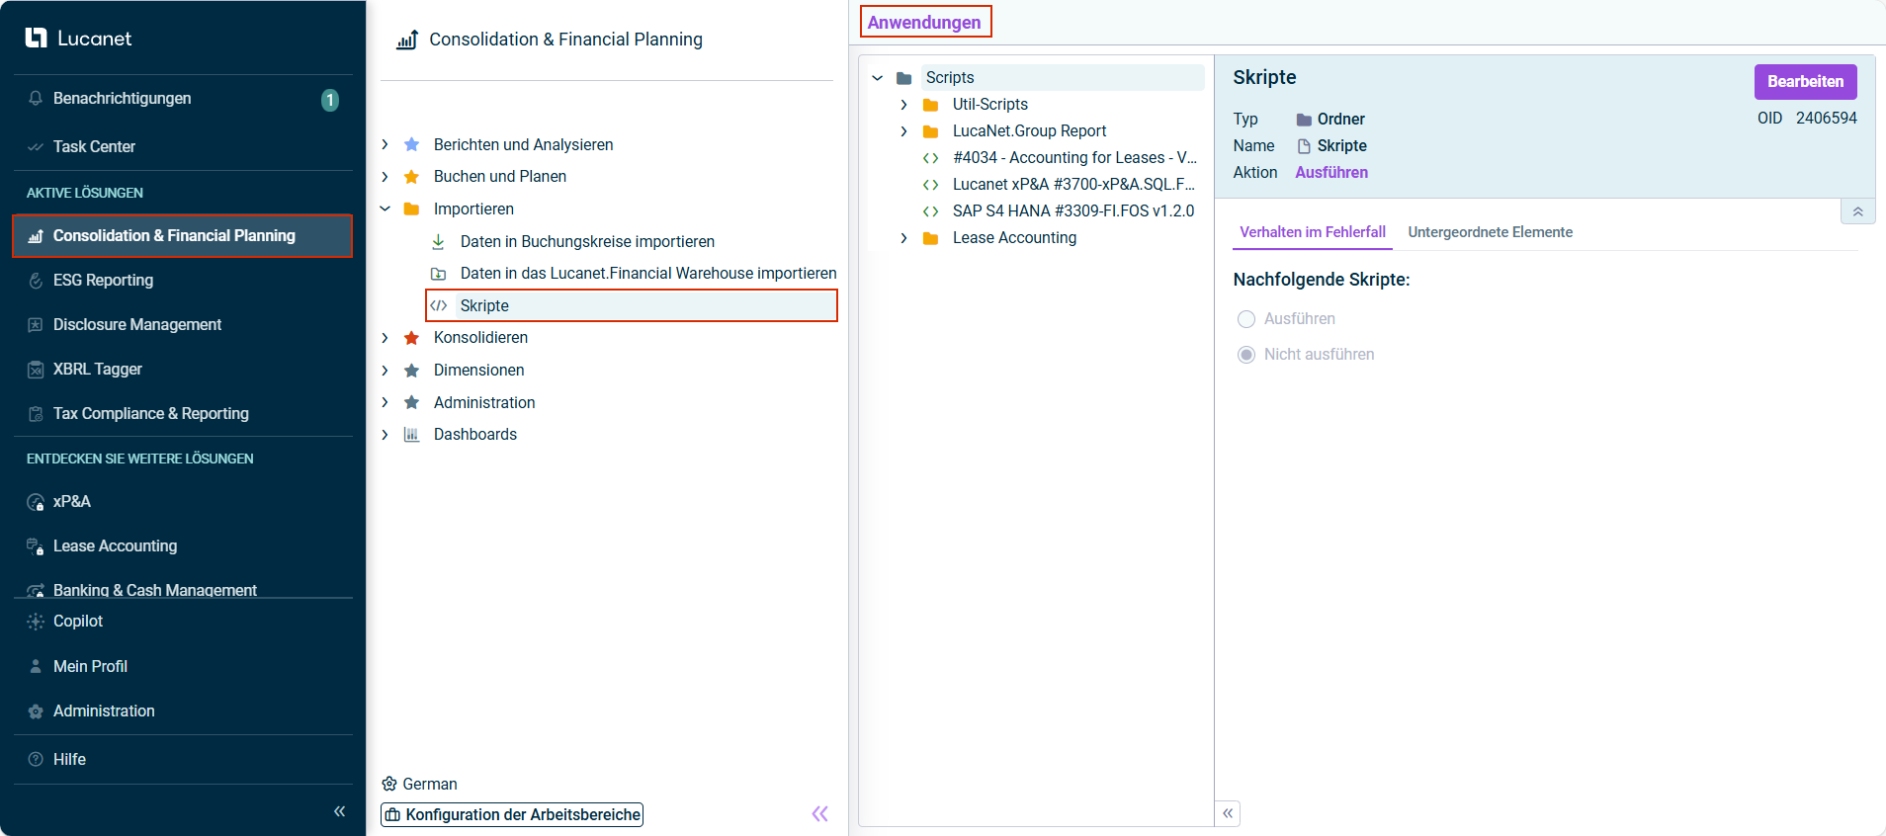Image resolution: width=1886 pixels, height=836 pixels.
Task: Click the red star beside Konsolidieren
Action: pyautogui.click(x=411, y=338)
